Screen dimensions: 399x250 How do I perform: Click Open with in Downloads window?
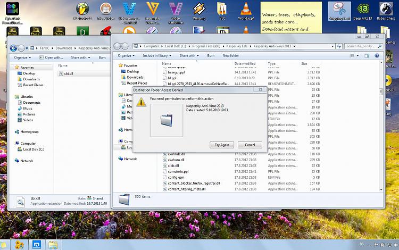point(52,57)
